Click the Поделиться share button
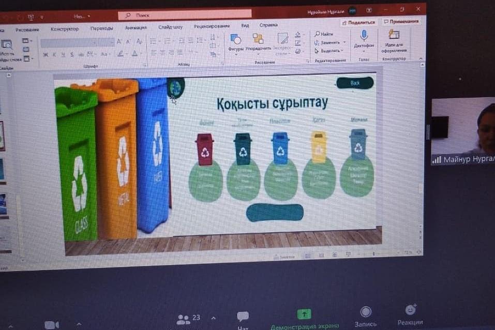495x330 pixels. pyautogui.click(x=358, y=22)
